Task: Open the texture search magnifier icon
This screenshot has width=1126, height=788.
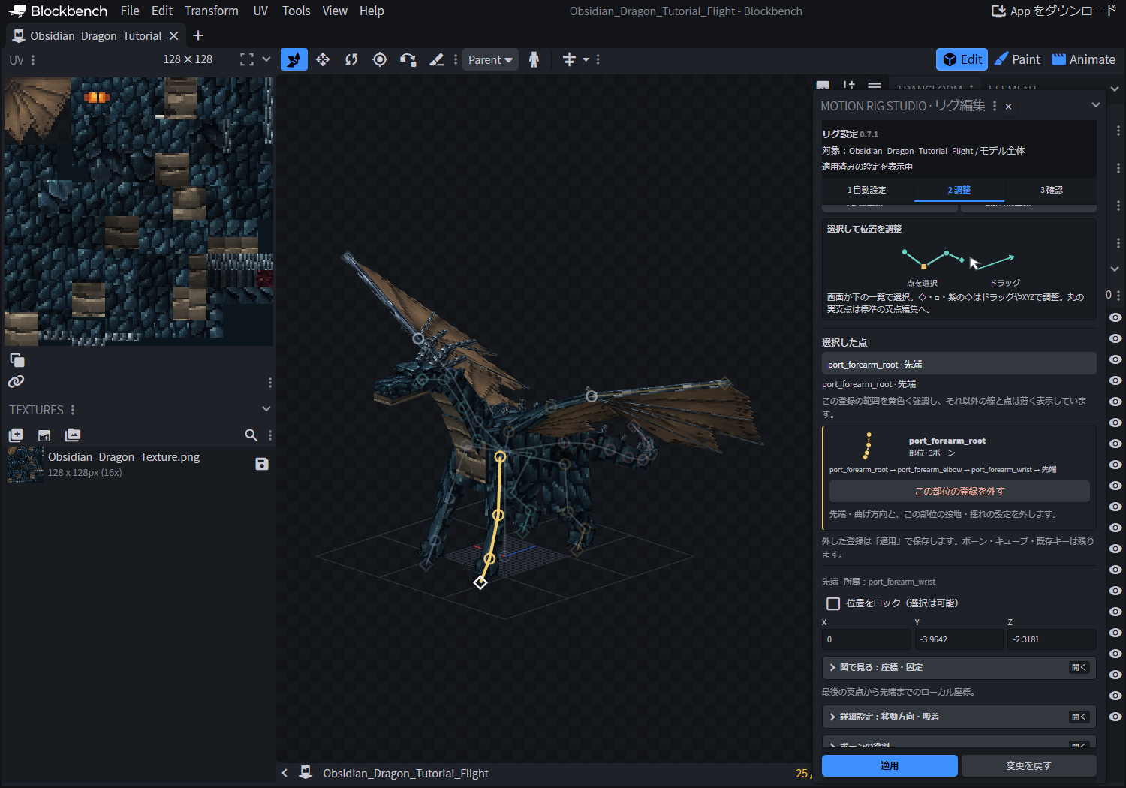Action: coord(251,435)
